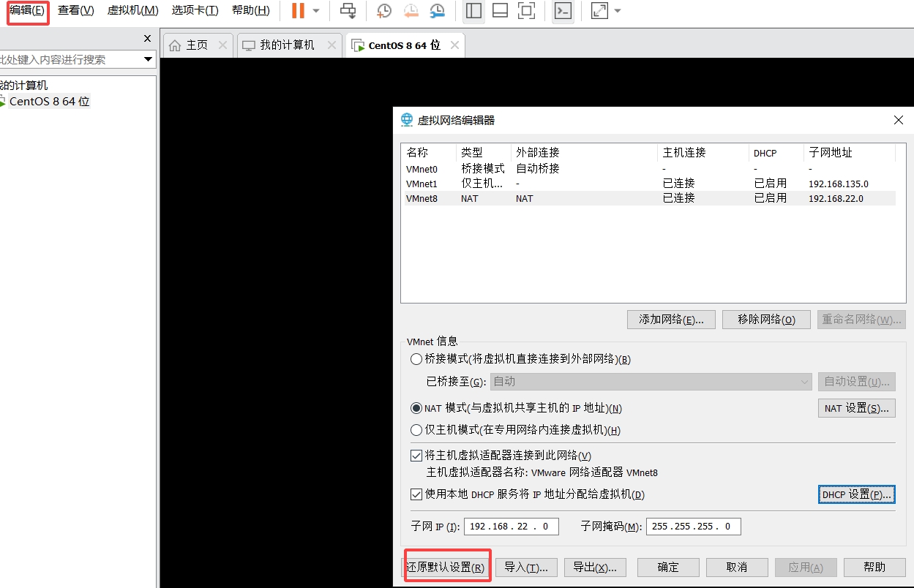Open the dropdown arrow beside the pause icon

[x=316, y=11]
